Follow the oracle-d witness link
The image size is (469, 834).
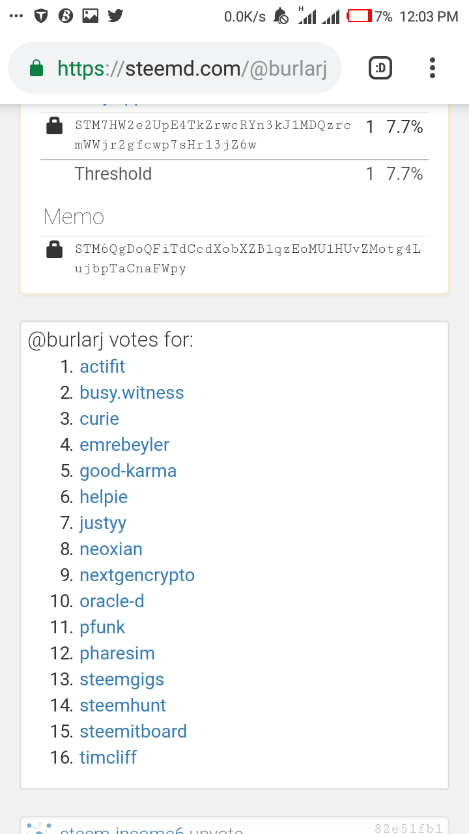111,601
